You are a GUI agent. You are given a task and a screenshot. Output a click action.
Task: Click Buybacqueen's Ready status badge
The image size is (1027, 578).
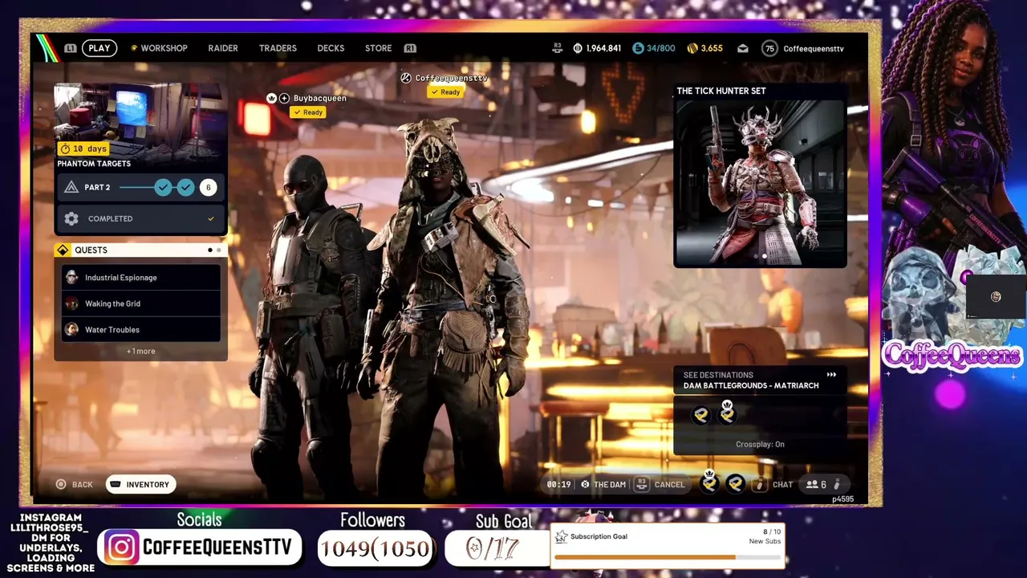[308, 112]
